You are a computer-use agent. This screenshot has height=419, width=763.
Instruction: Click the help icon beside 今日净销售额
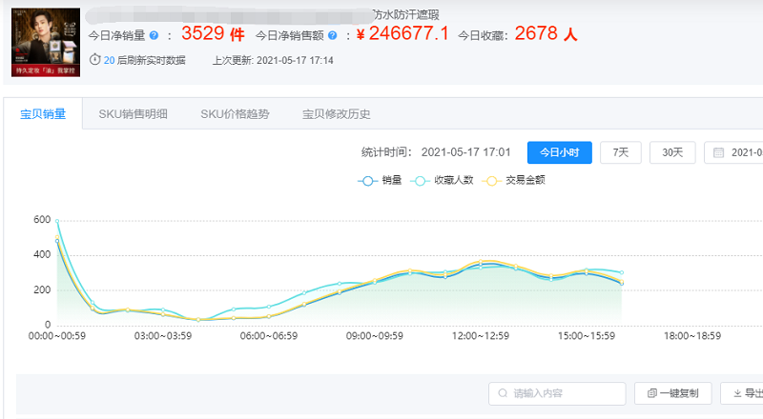[x=331, y=35]
